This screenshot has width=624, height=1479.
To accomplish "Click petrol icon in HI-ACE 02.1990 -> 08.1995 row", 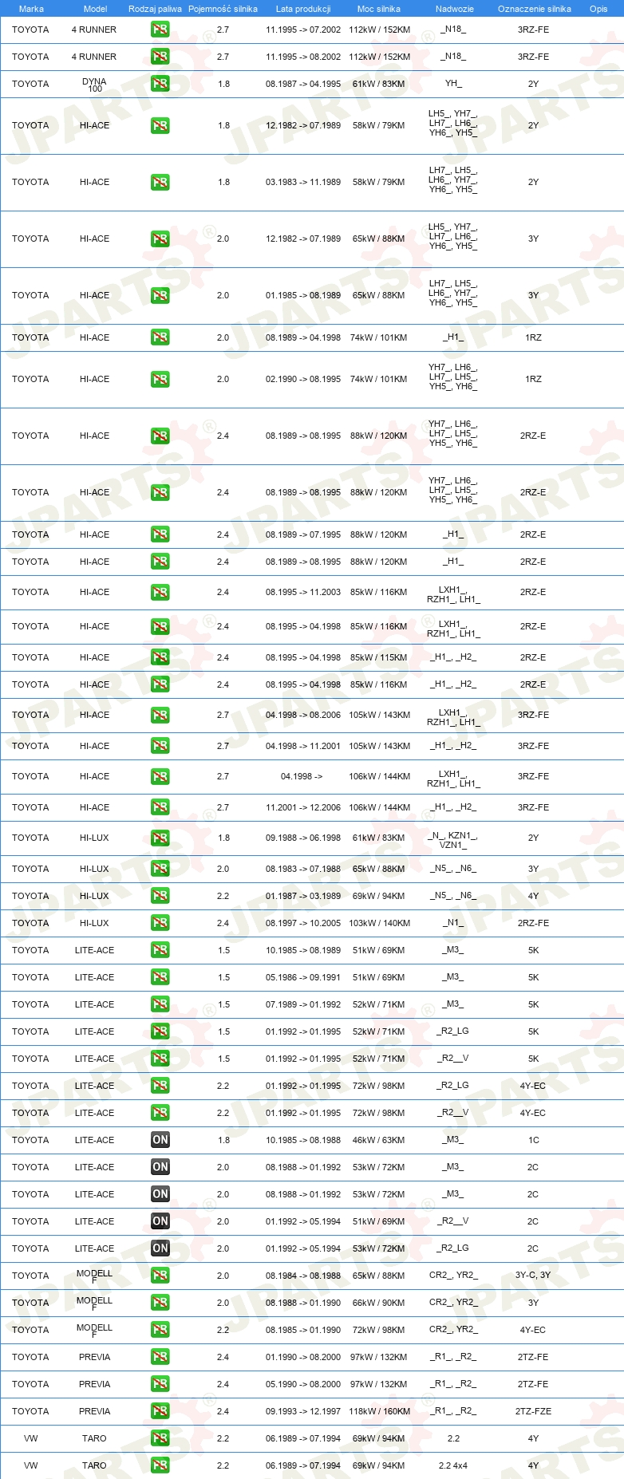I will [x=160, y=379].
